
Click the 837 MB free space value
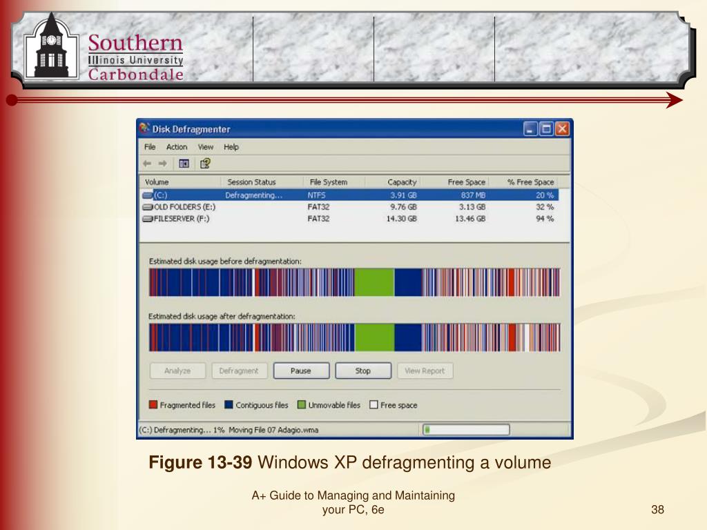coord(473,195)
